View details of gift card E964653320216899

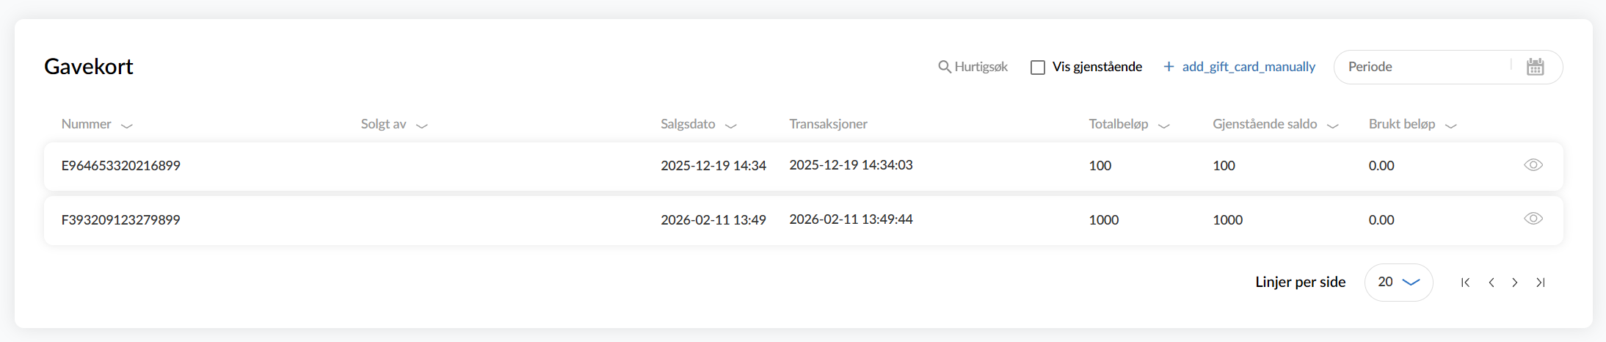(1533, 165)
